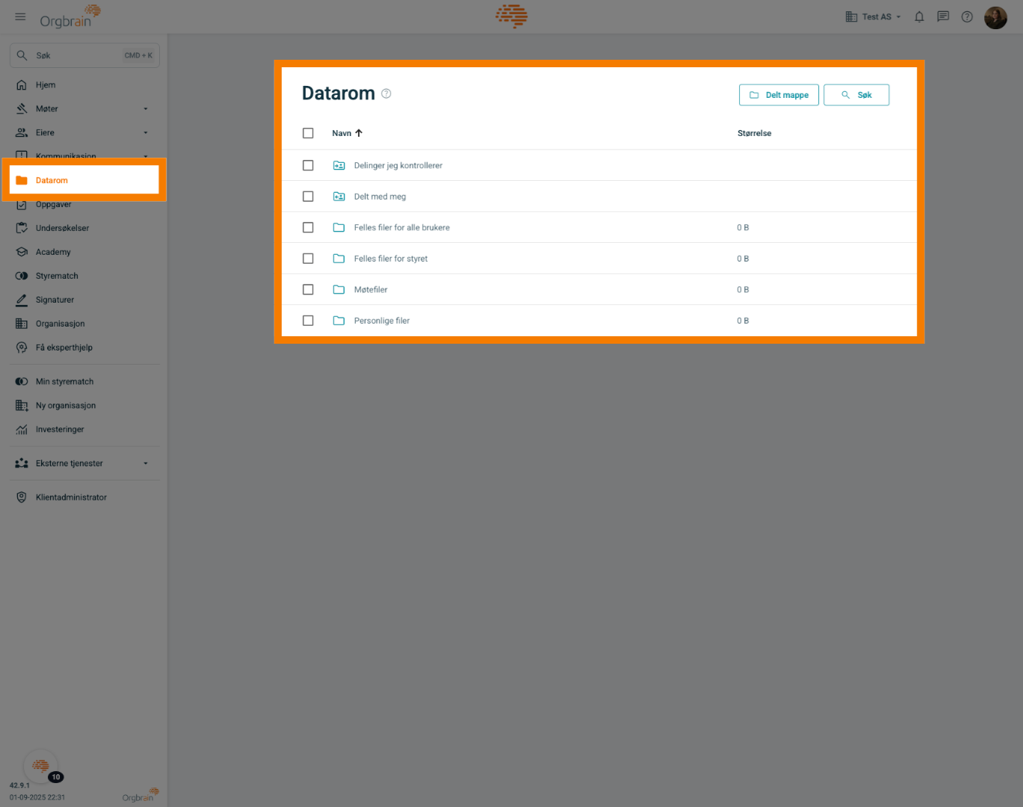Click the Felles filer for alle brukere folder icon
The image size is (1023, 807).
tap(339, 227)
